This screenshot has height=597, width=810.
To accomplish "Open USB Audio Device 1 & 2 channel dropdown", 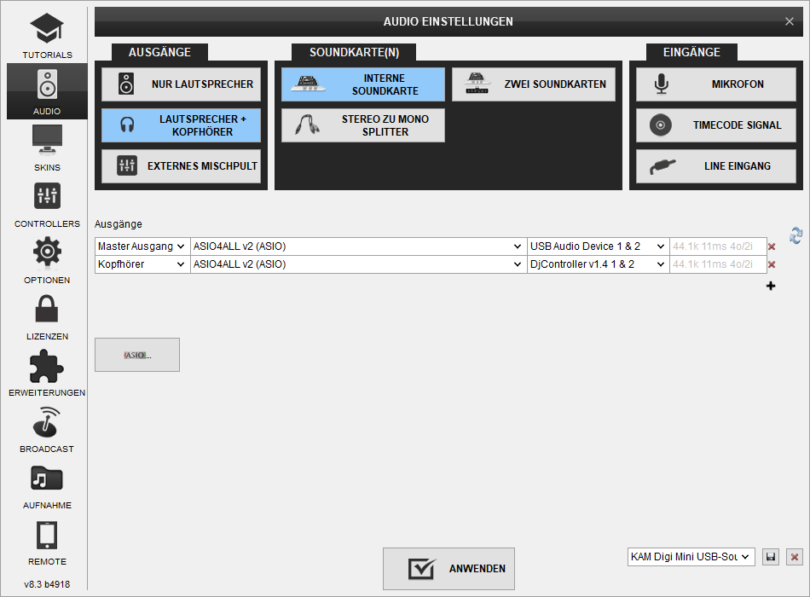I will click(x=597, y=246).
